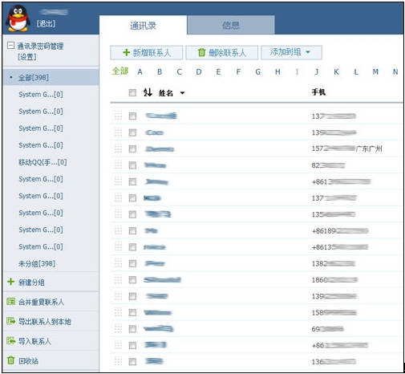The height and width of the screenshot is (374, 405).
Task: Check the first contact row checkbox
Action: (132, 116)
